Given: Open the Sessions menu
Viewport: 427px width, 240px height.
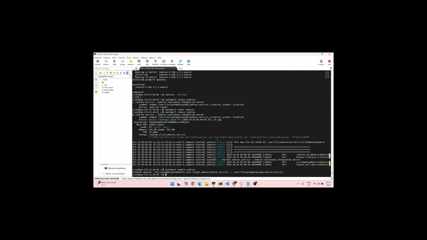Looking at the screenshot, I should click(x=107, y=58).
